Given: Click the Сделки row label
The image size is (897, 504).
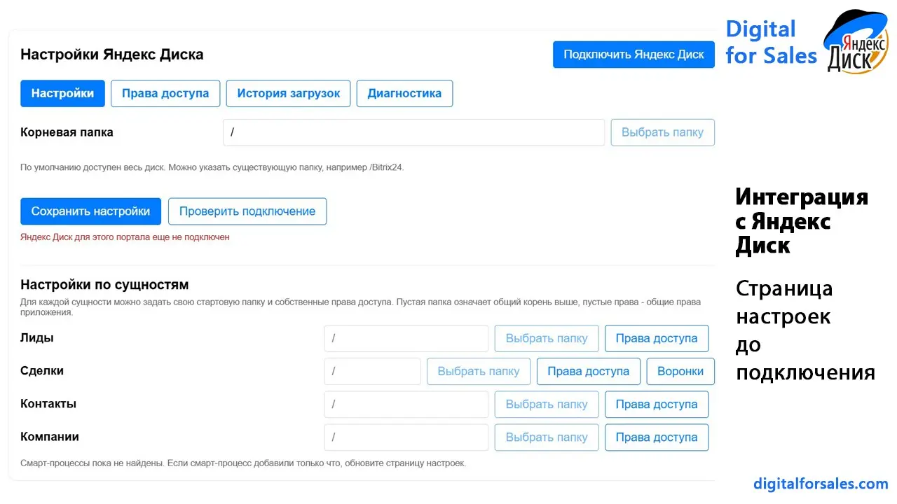Looking at the screenshot, I should [x=42, y=371].
